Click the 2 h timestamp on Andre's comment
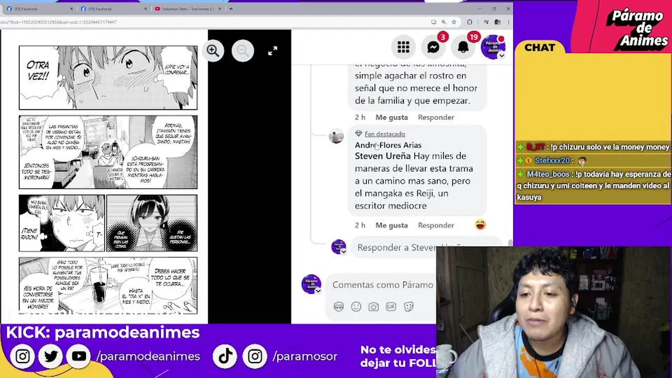 [360, 225]
